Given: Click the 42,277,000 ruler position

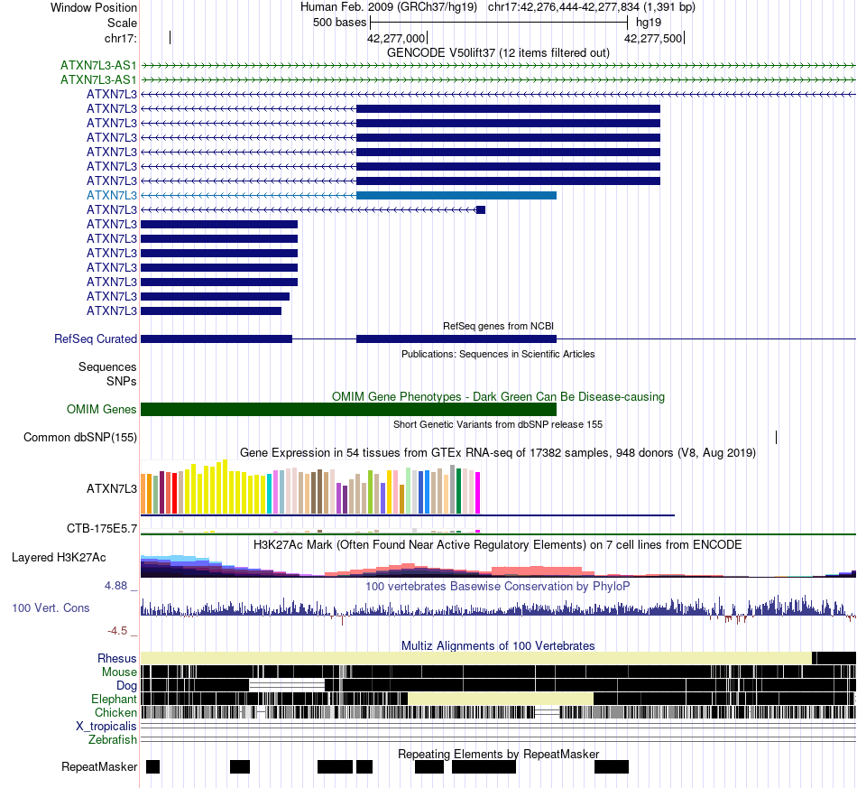Looking at the screenshot, I should pos(396,38).
